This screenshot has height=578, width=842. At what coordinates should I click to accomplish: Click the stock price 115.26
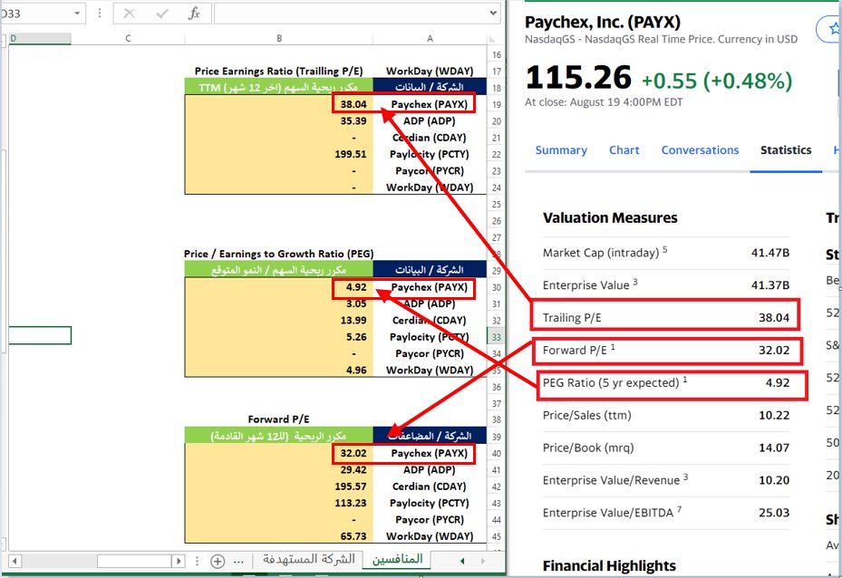coord(578,78)
